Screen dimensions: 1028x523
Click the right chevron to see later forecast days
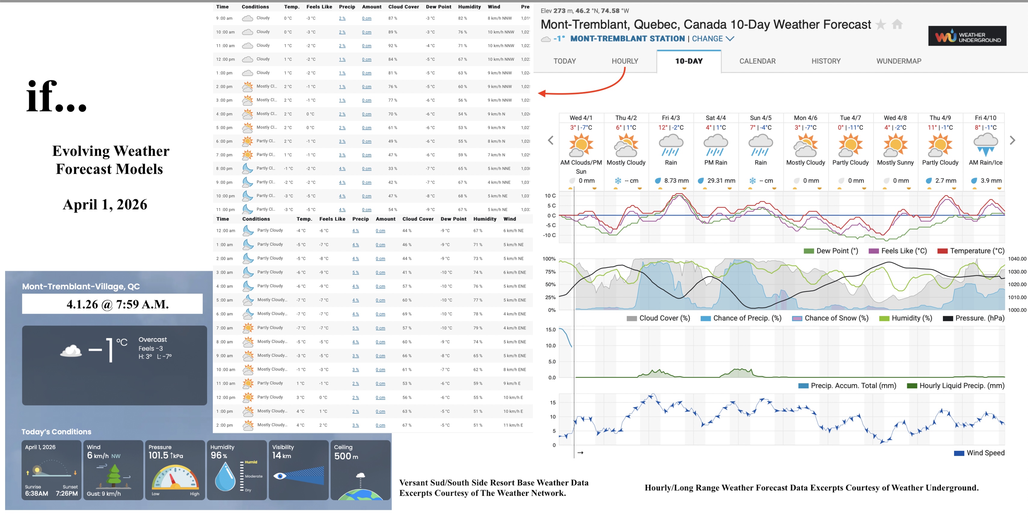tap(1012, 140)
